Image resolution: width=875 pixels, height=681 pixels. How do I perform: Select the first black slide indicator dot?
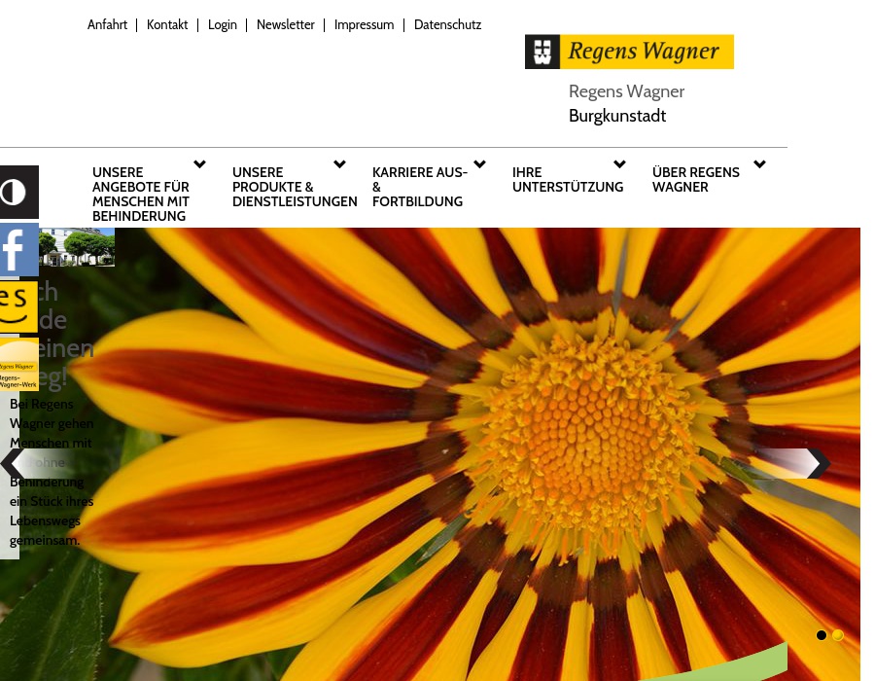(x=822, y=635)
